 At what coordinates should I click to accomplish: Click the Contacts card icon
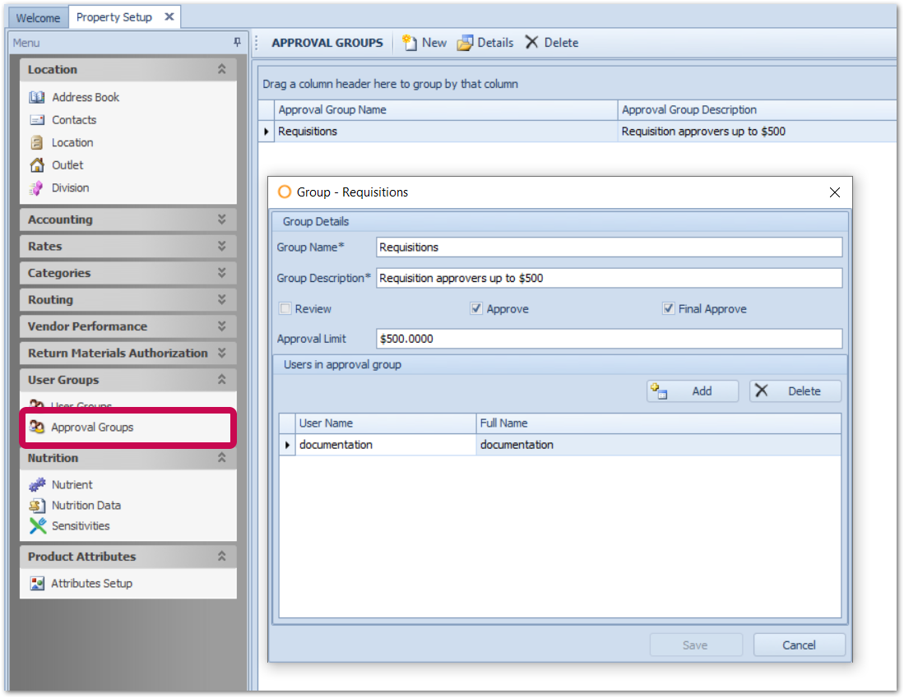pyautogui.click(x=37, y=120)
